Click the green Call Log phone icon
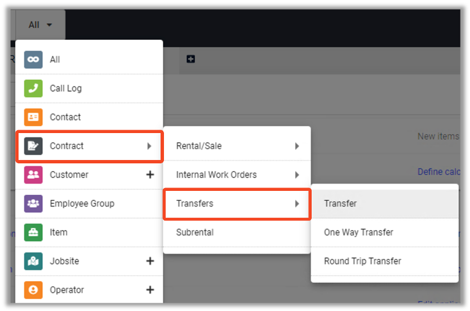This screenshot has width=470, height=311. pyautogui.click(x=33, y=88)
